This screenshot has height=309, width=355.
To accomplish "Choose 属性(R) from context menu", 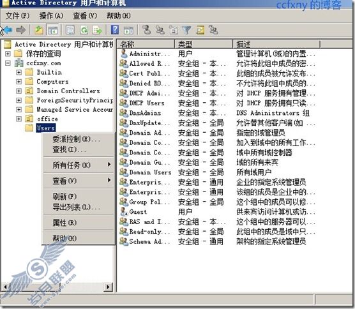I will click(79, 223).
